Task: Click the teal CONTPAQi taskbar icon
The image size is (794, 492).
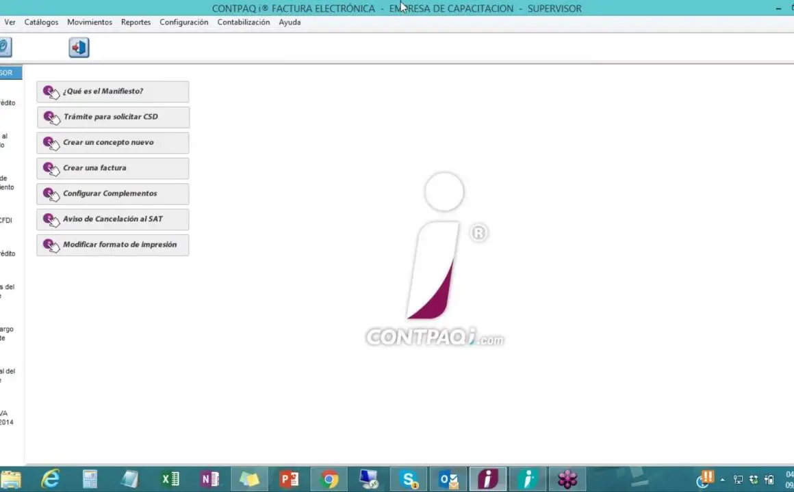Action: click(x=527, y=479)
